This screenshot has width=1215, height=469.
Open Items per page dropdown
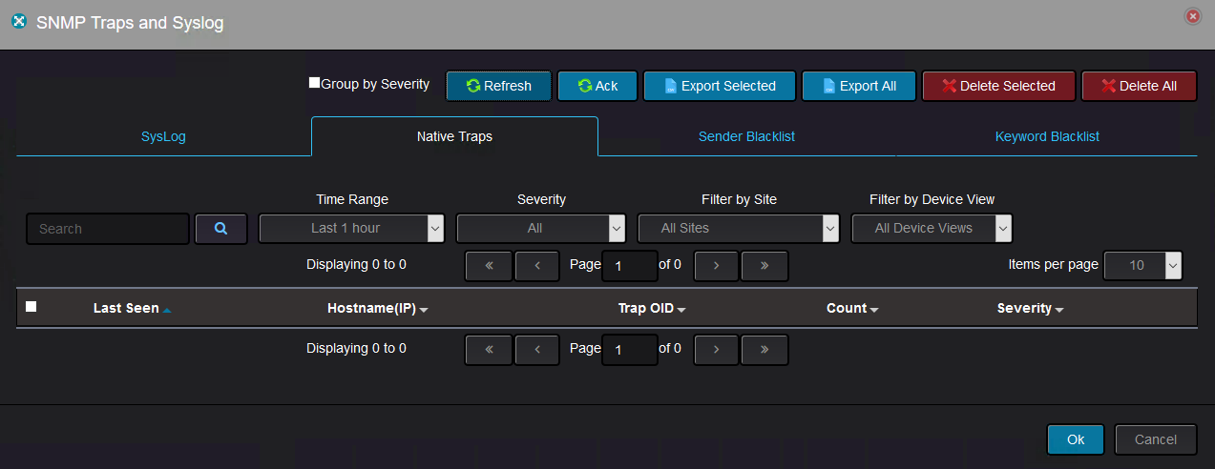coord(1142,265)
